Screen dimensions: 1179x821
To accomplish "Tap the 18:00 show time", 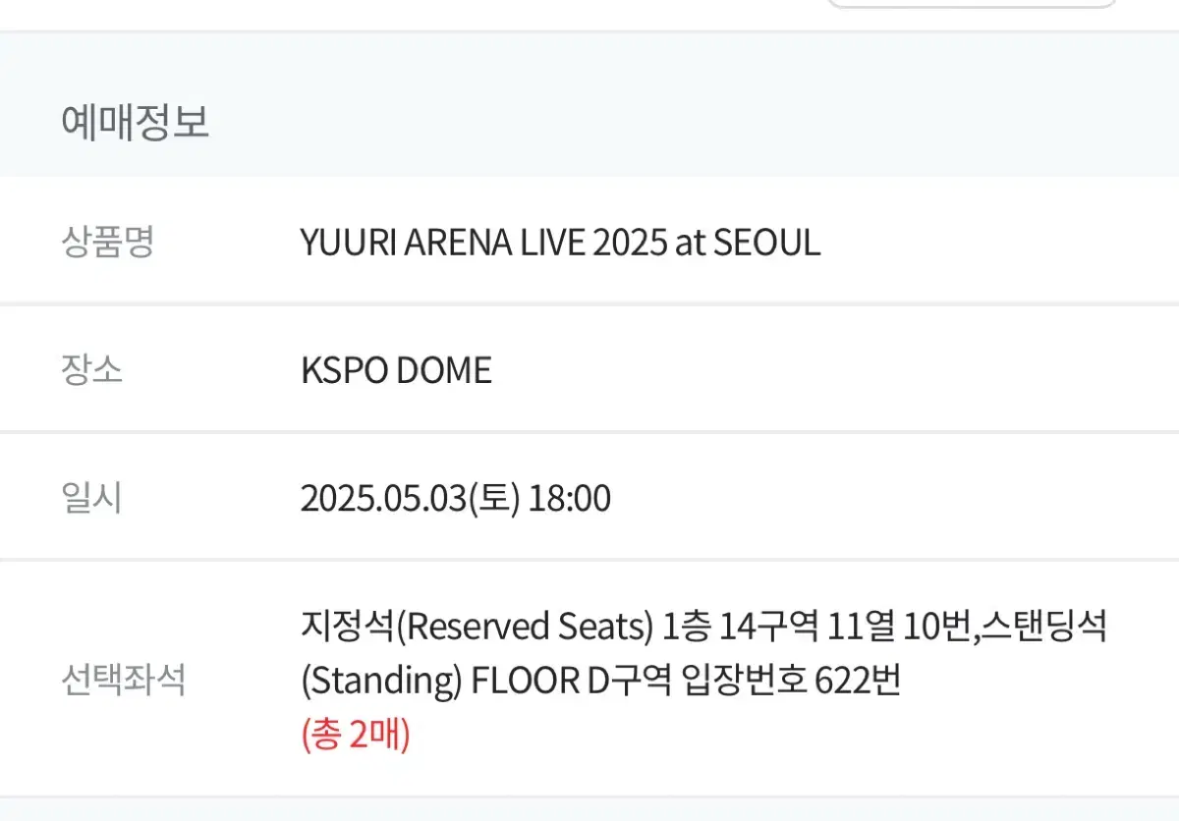I will 570,499.
